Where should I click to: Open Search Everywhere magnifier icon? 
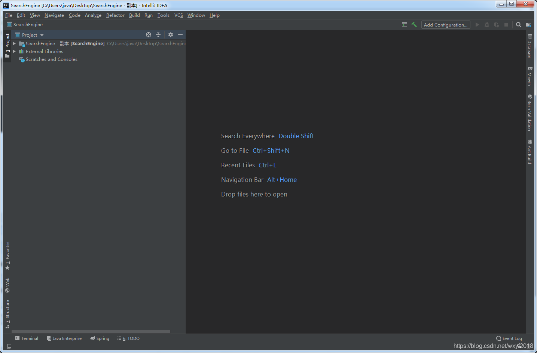pyautogui.click(x=519, y=25)
